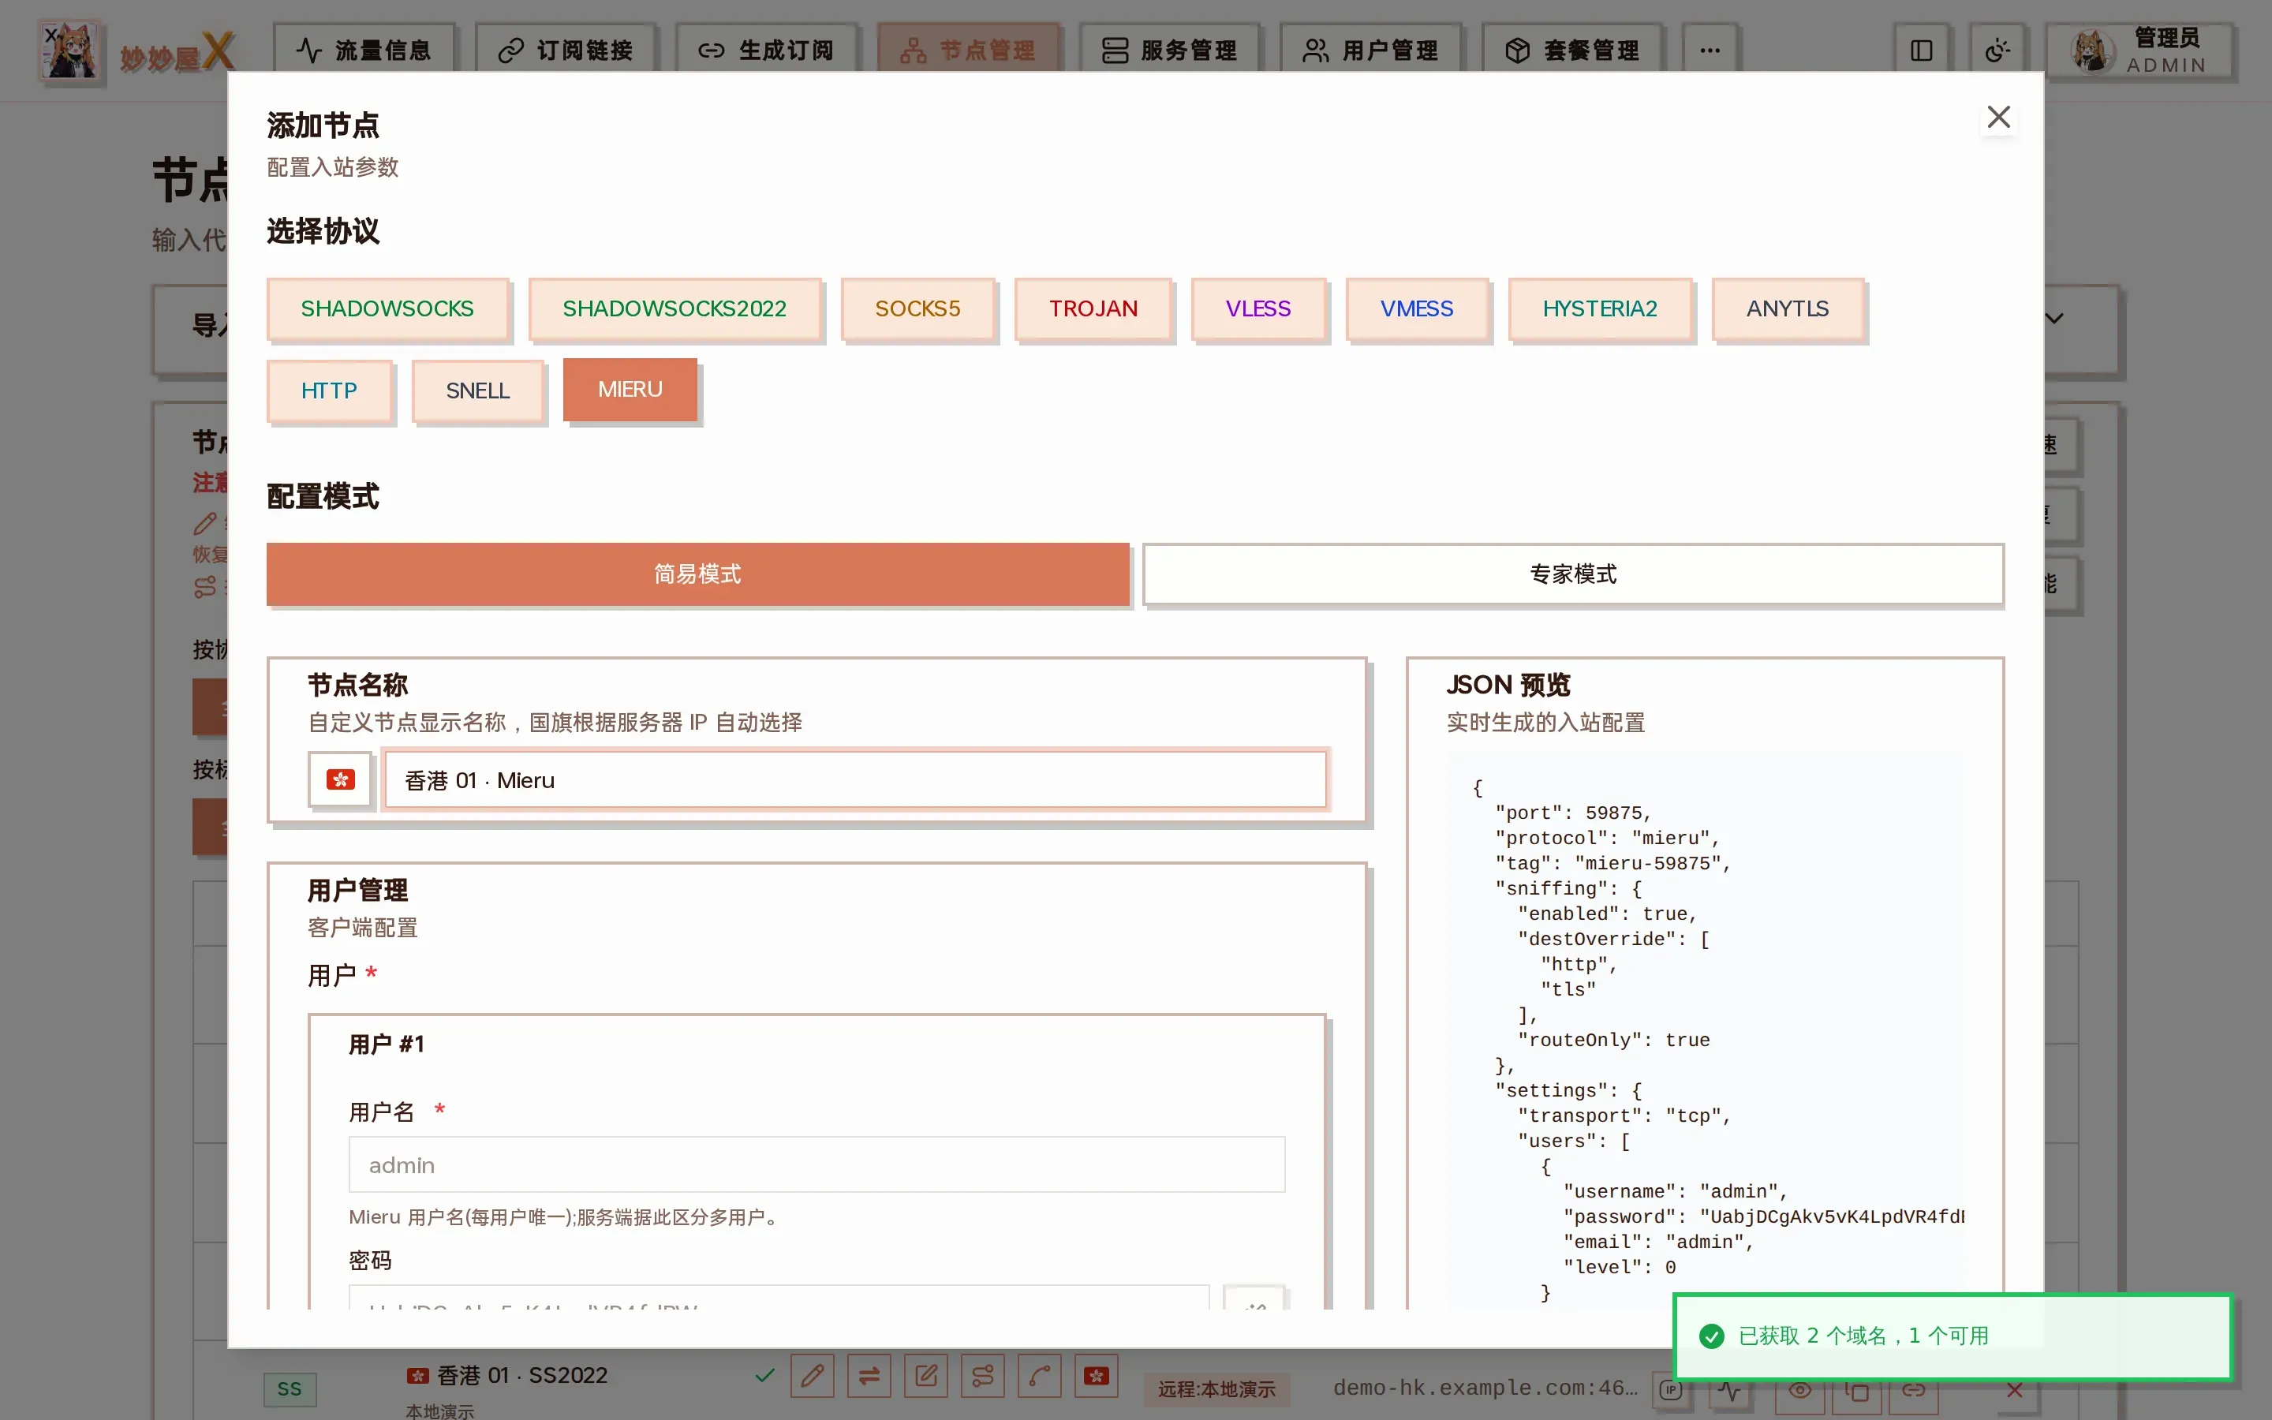Pick the SNELL protocol

pos(477,390)
